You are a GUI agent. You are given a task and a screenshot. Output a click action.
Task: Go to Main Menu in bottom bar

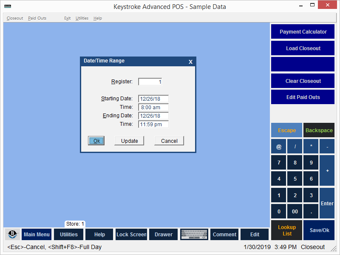pos(37,234)
